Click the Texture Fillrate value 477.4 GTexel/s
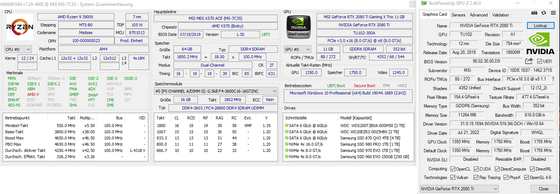The height and width of the screenshot is (194, 560). [535, 97]
